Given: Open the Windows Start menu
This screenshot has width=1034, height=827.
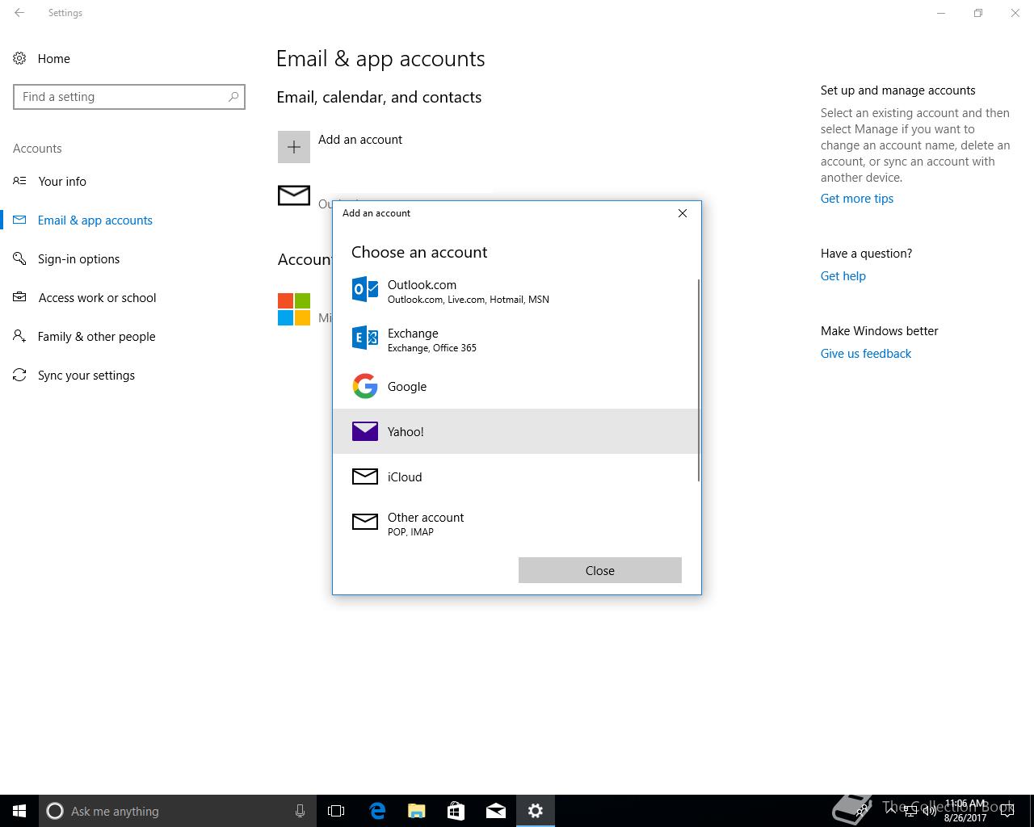Looking at the screenshot, I should 19,811.
